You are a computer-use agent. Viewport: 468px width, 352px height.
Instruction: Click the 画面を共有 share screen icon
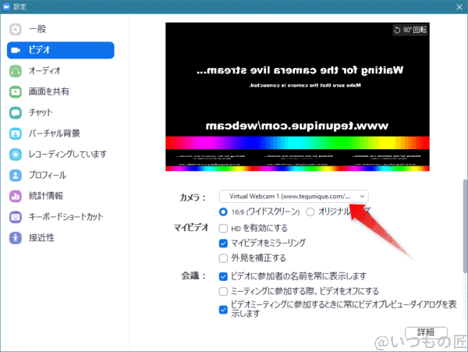(x=16, y=92)
